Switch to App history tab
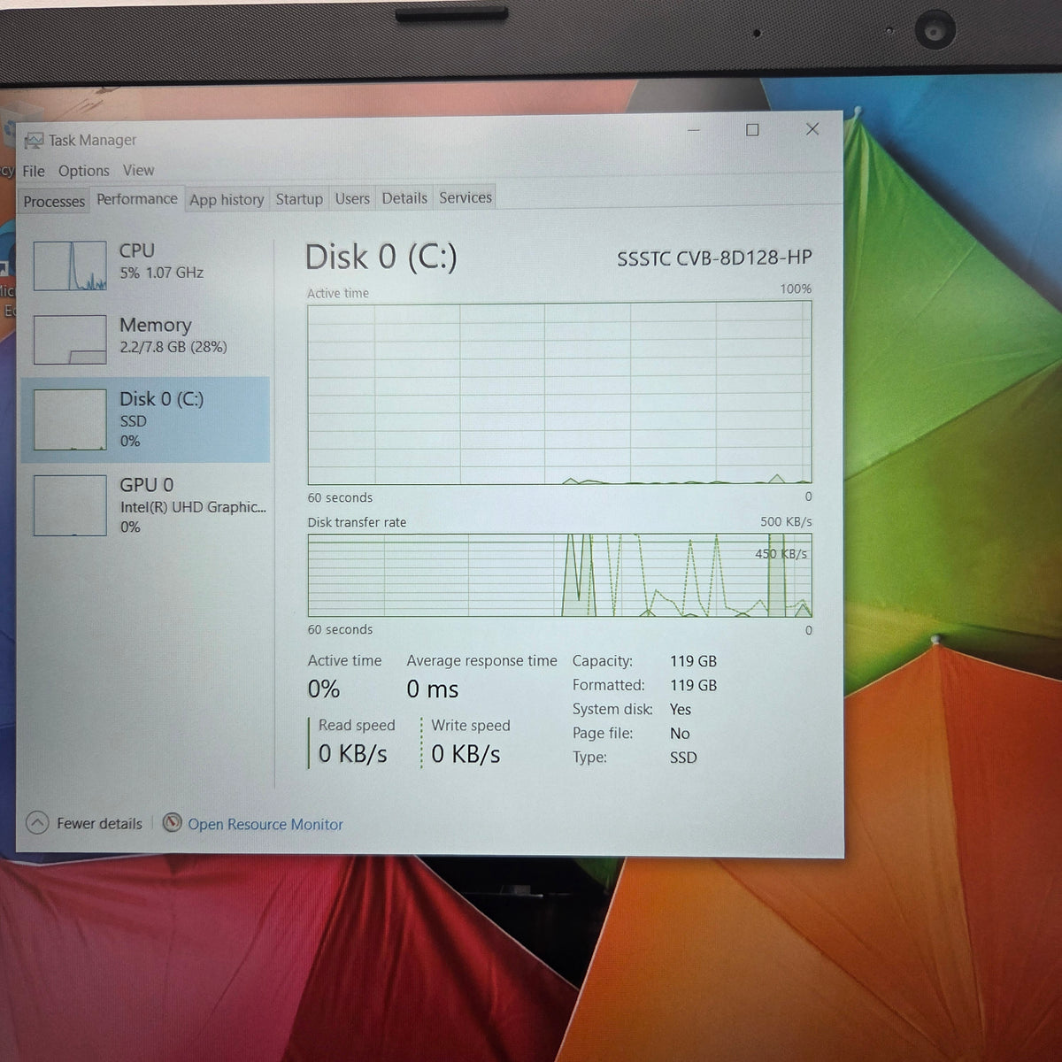The image size is (1062, 1062). (227, 199)
